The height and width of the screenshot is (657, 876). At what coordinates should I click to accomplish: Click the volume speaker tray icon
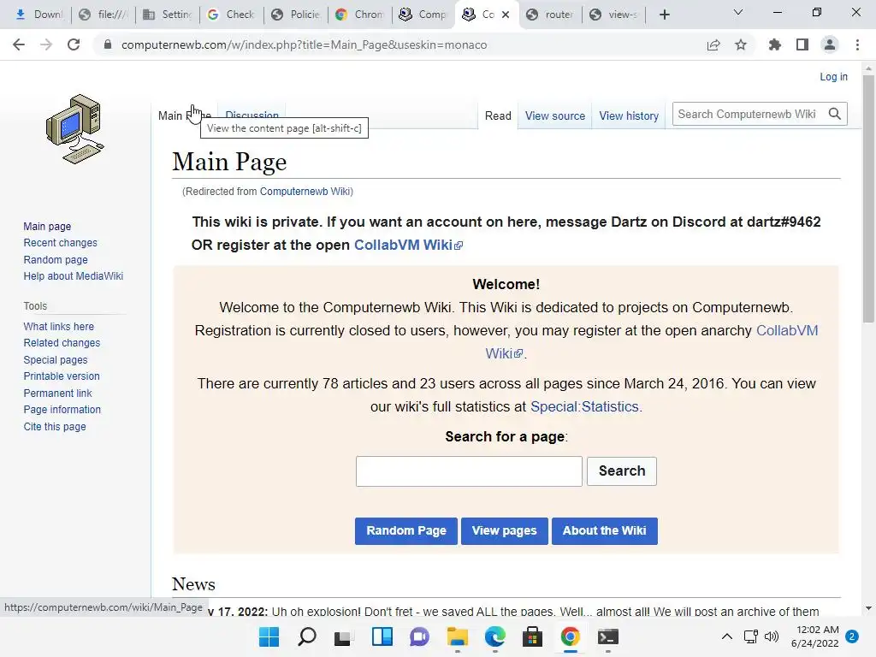(772, 636)
